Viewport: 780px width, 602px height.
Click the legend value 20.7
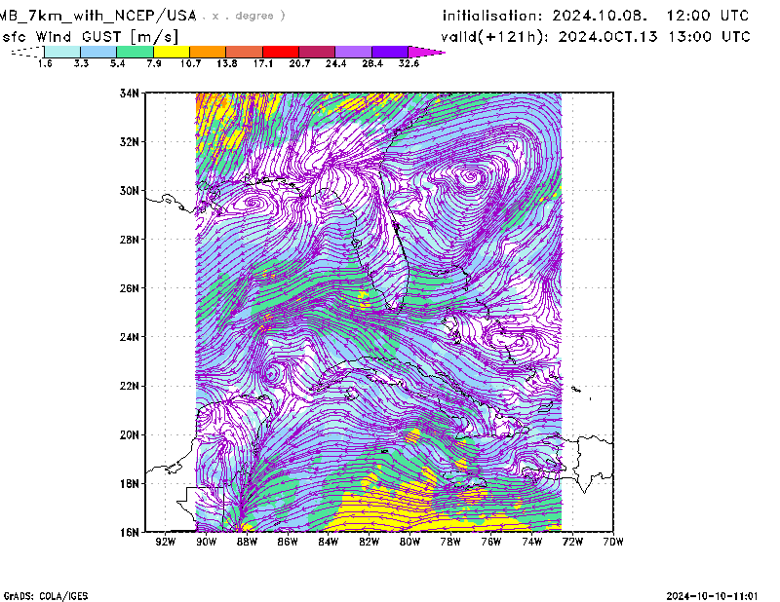[299, 63]
